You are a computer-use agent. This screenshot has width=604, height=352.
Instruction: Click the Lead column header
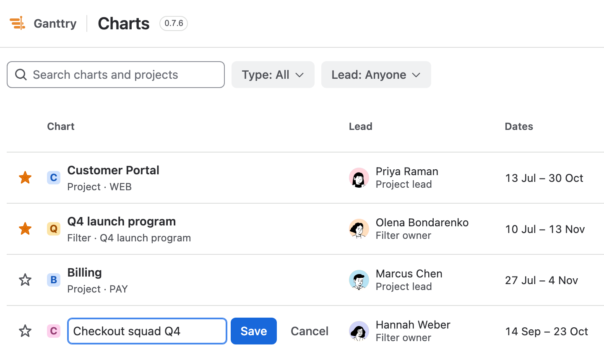[361, 127]
